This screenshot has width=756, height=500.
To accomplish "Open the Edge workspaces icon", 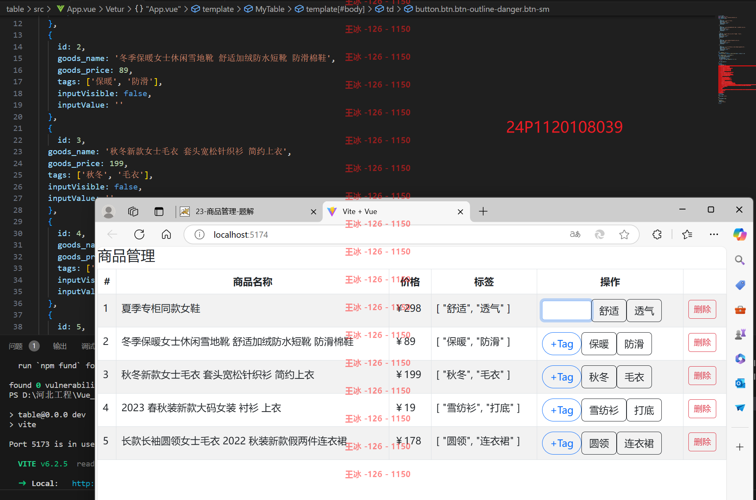I will point(133,212).
